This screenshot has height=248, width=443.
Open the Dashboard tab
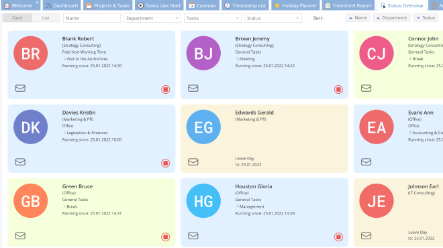point(62,5)
